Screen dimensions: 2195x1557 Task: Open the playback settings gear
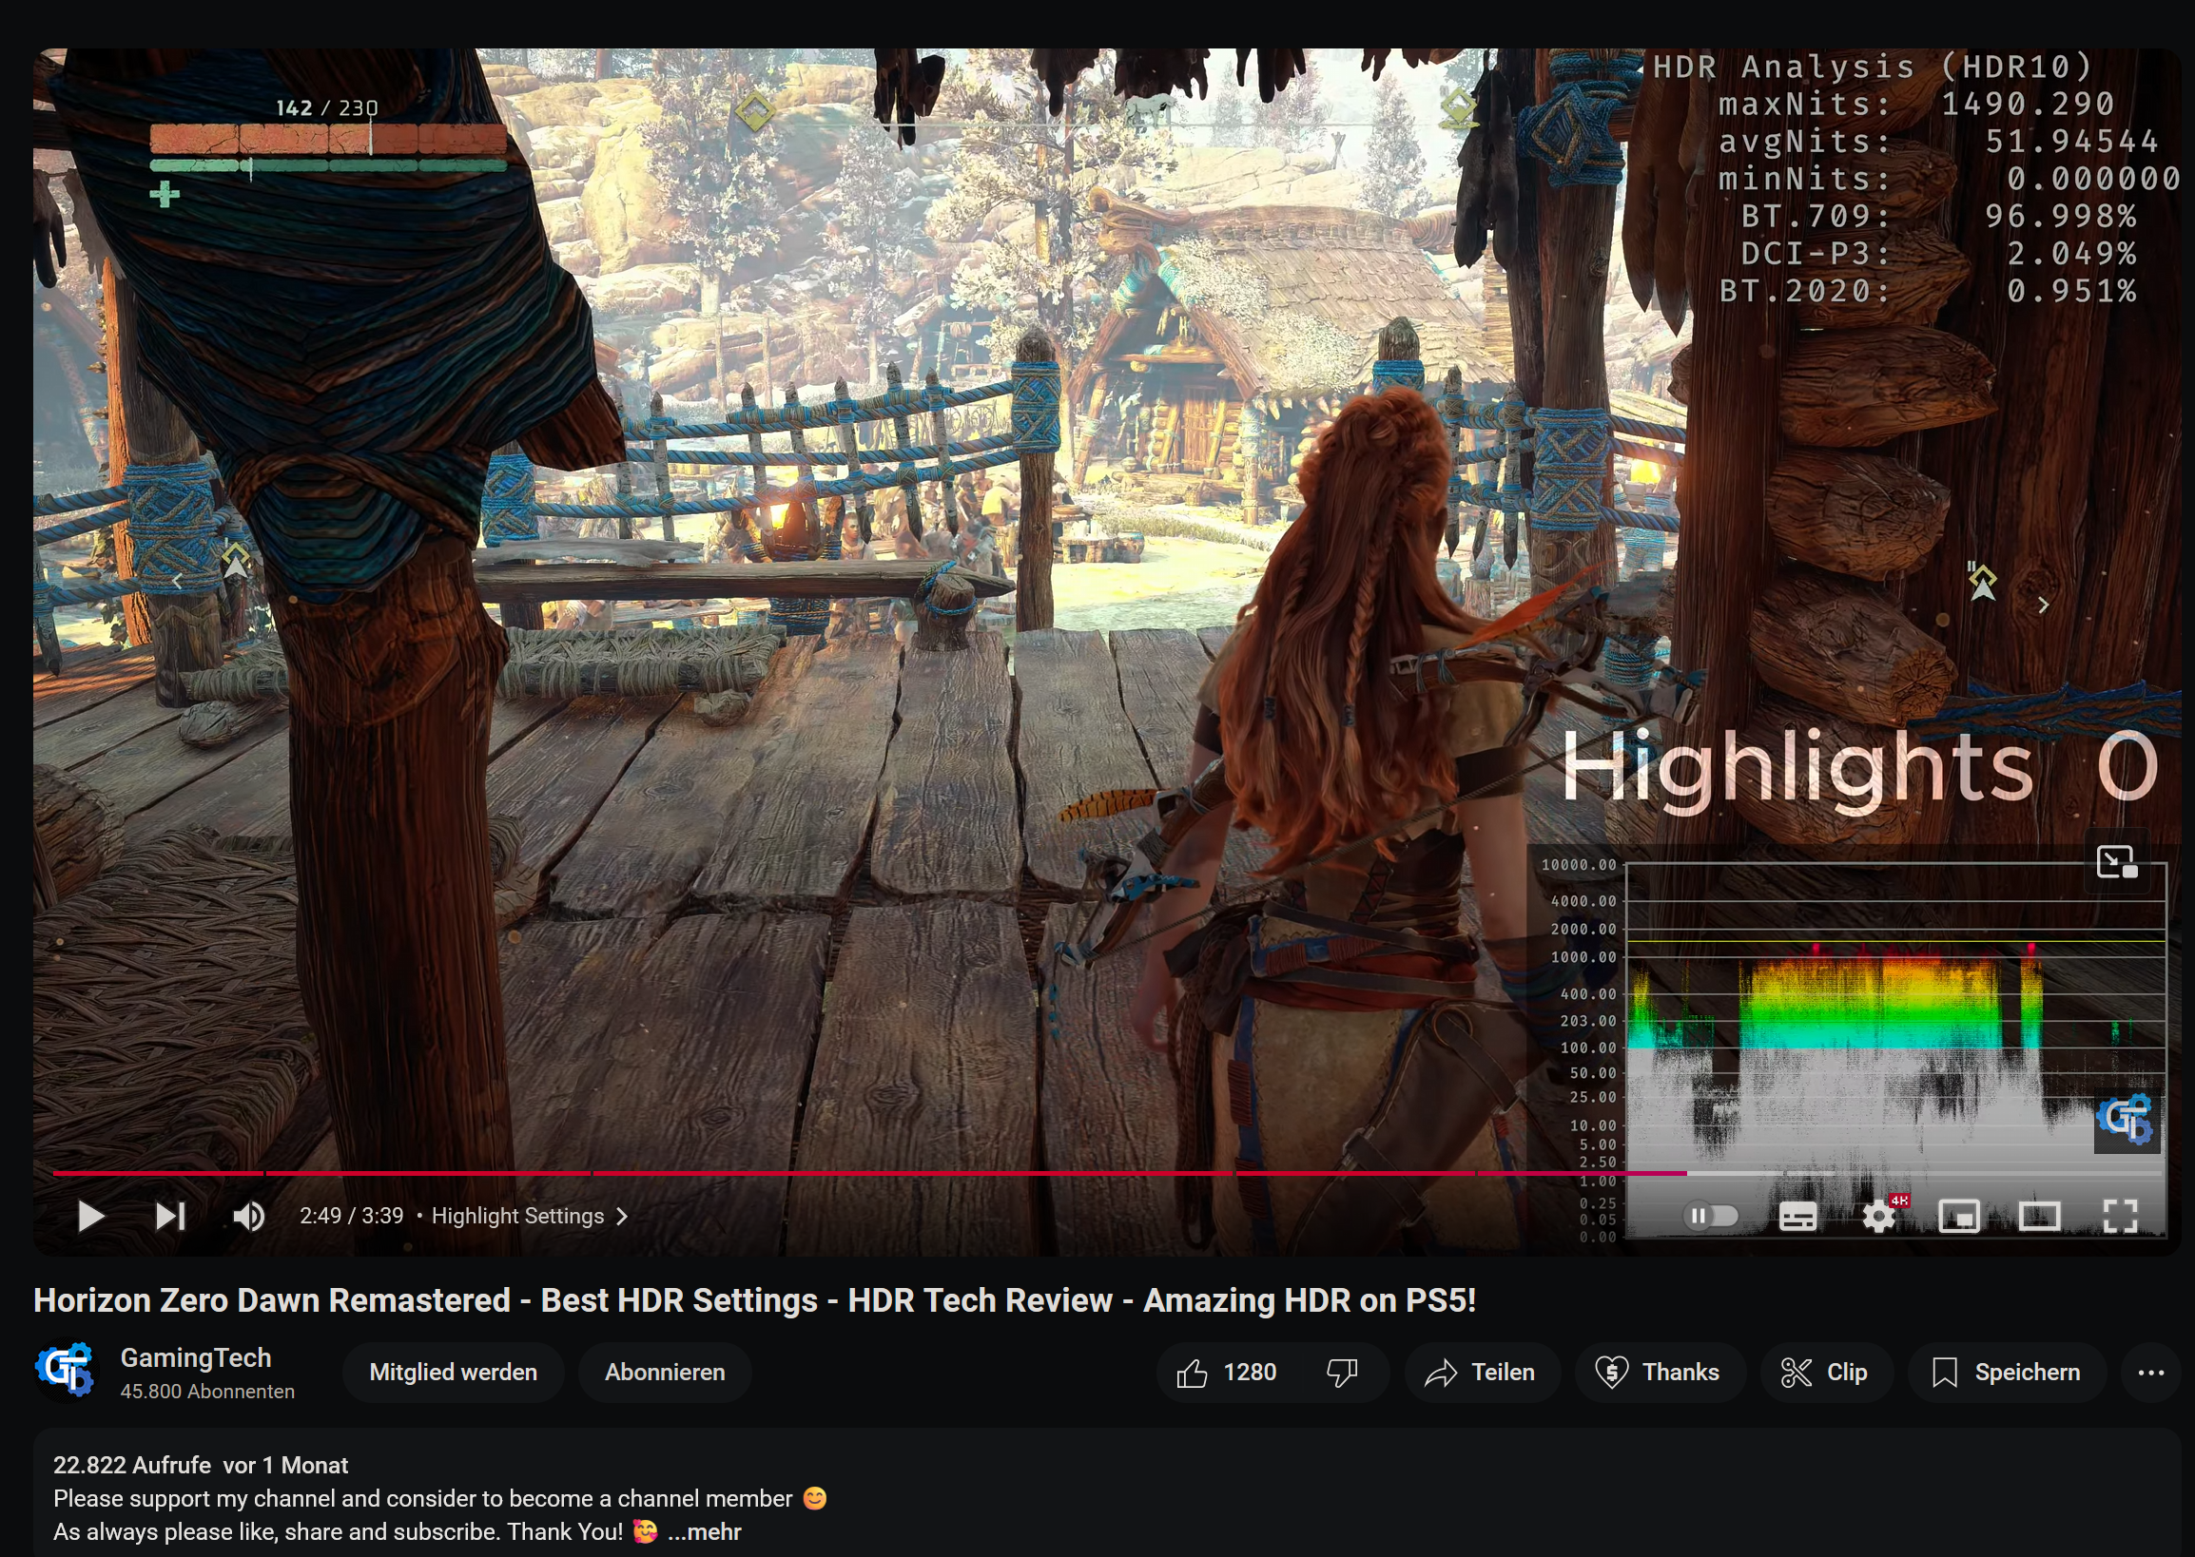click(1878, 1216)
